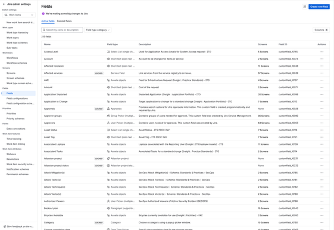Click icon button left of Create new field
334x230 pixels.
[x=305, y=7]
